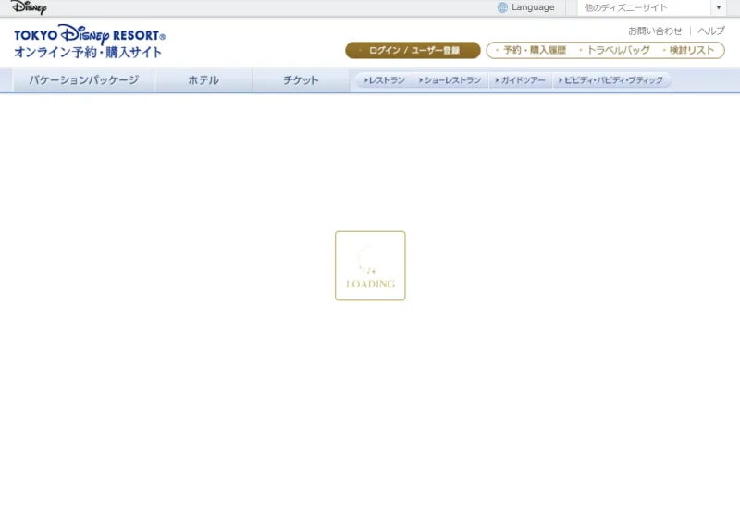
Task: Select the ホテル tab
Action: click(203, 80)
